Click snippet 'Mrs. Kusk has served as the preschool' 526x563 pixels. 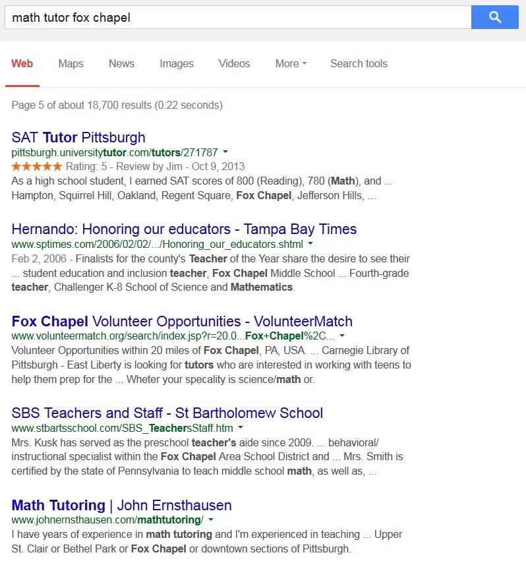tap(207, 457)
